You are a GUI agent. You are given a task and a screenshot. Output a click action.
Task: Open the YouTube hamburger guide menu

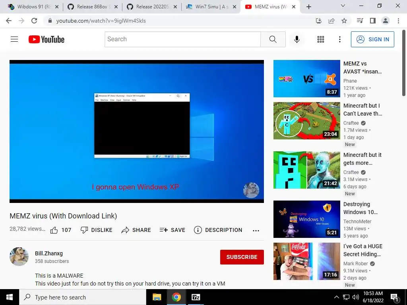coord(14,39)
